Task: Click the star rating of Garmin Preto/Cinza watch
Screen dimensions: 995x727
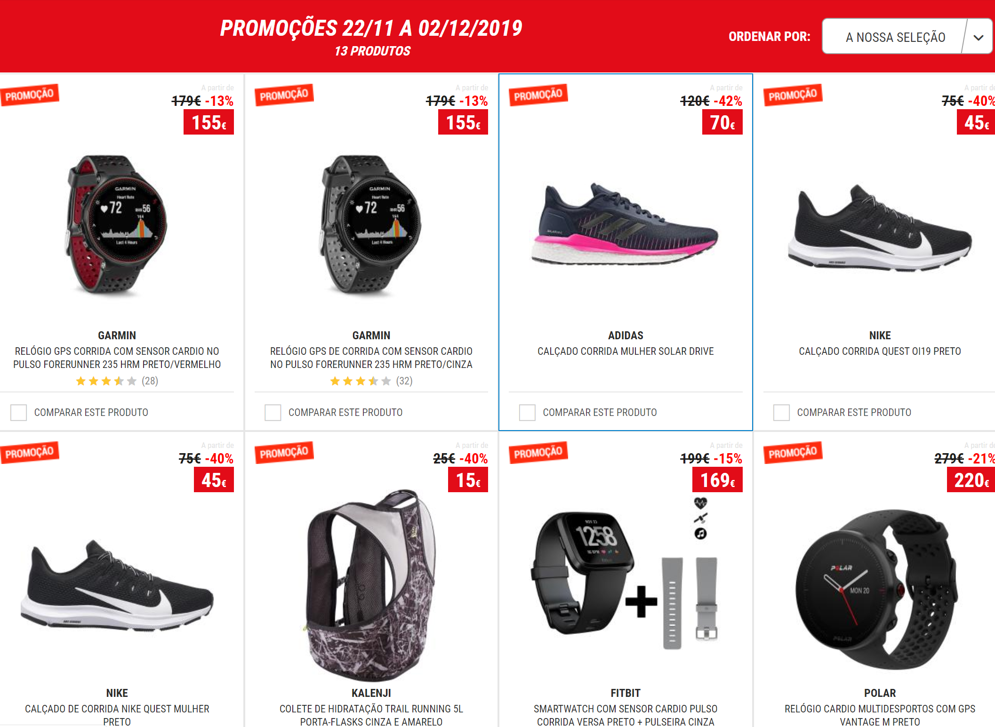Action: point(361,381)
